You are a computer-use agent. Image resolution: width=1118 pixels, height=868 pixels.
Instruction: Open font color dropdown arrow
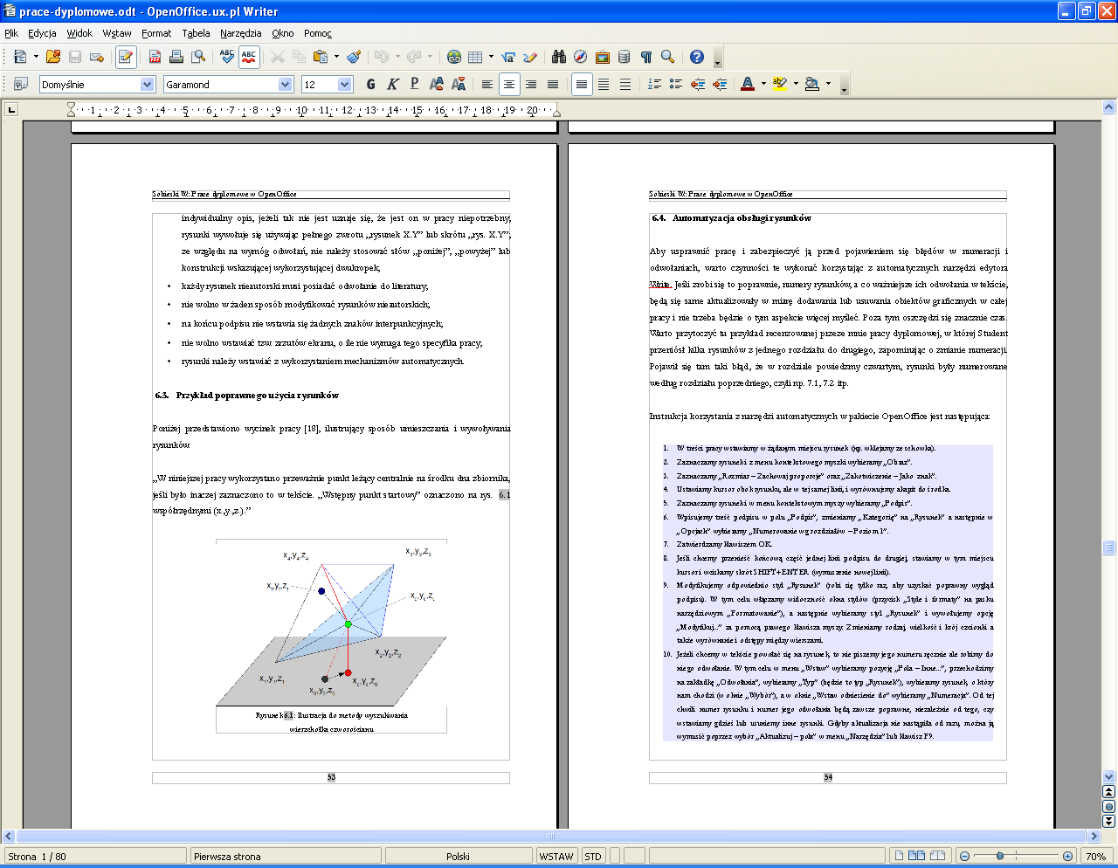[763, 84]
